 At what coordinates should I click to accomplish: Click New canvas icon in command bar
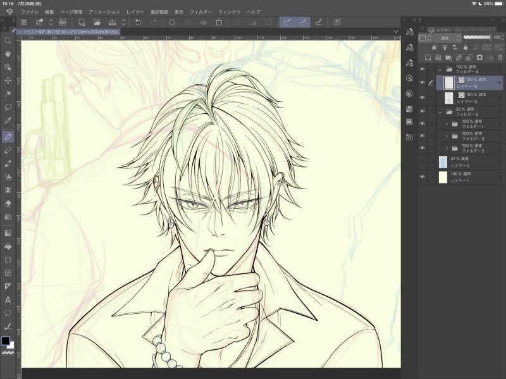pyautogui.click(x=82, y=22)
